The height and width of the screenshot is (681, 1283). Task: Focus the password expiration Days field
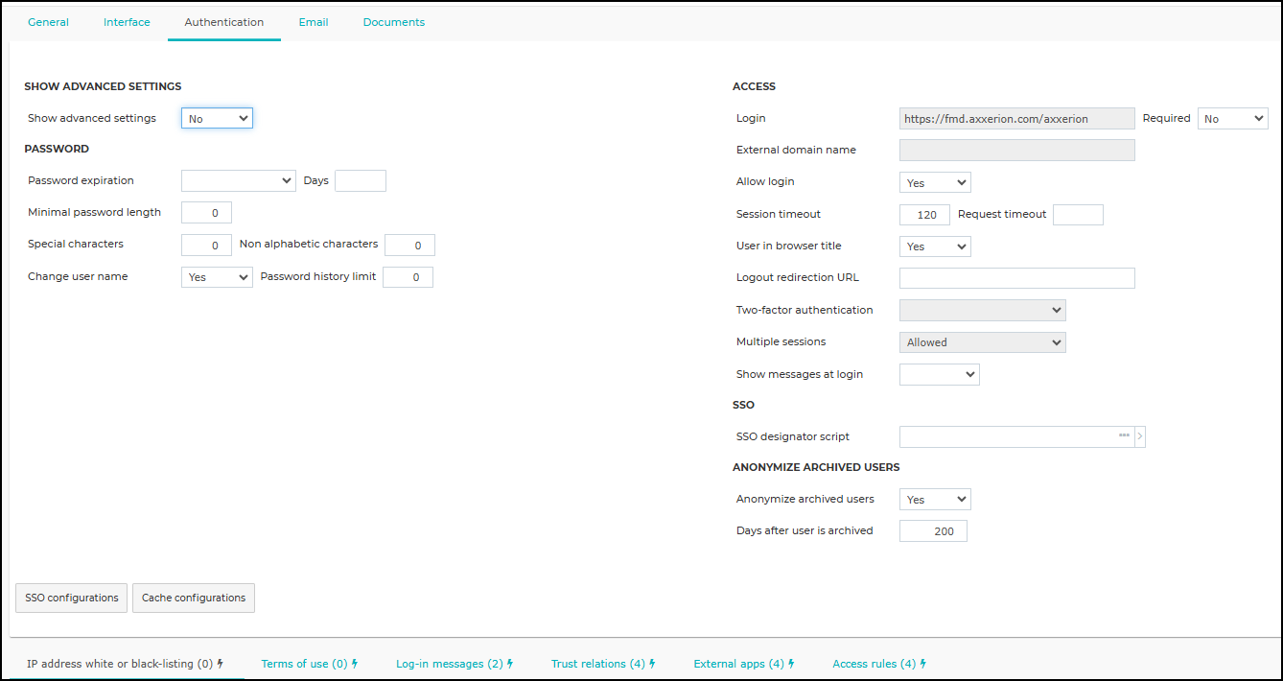361,180
